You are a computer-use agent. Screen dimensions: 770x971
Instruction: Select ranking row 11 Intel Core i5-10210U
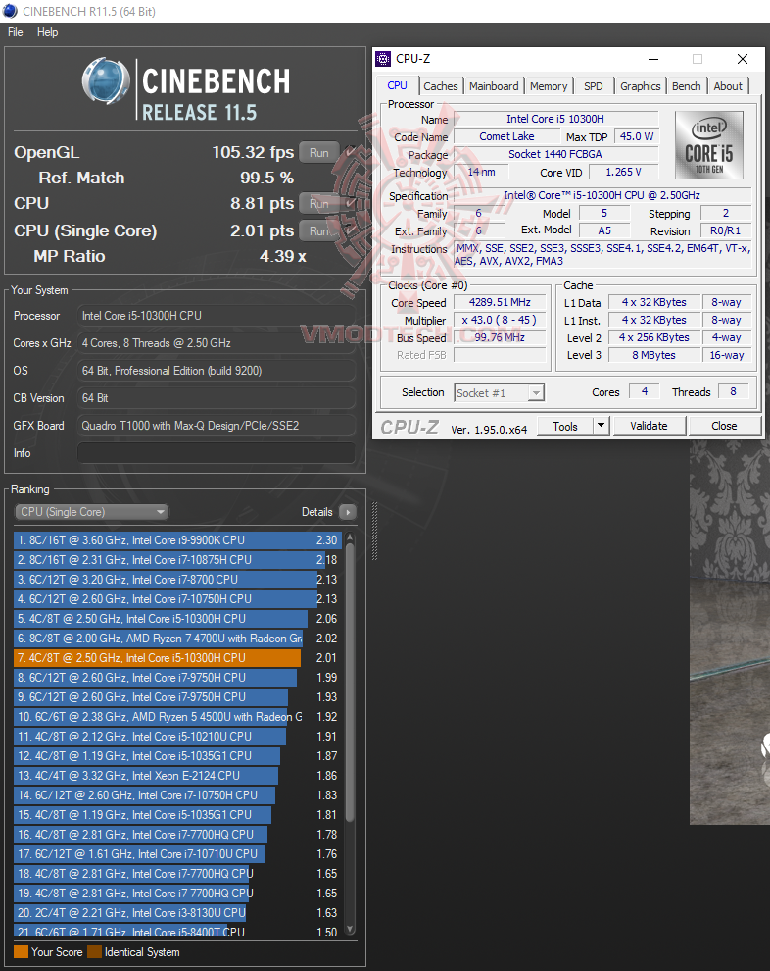[177, 737]
